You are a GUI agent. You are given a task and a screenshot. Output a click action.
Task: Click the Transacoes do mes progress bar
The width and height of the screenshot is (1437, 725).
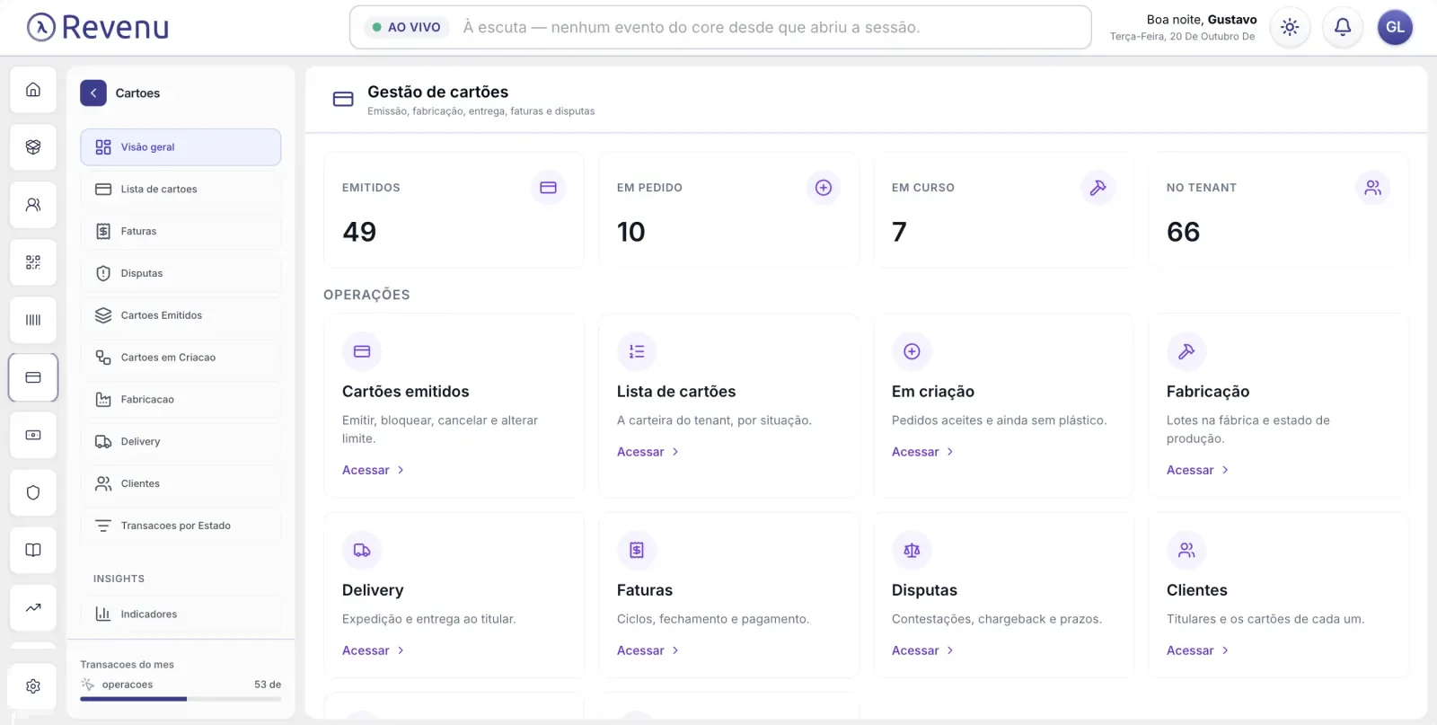[x=181, y=699]
